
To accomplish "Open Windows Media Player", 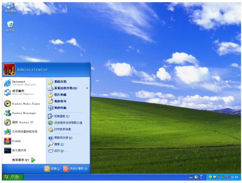I will (22, 103).
